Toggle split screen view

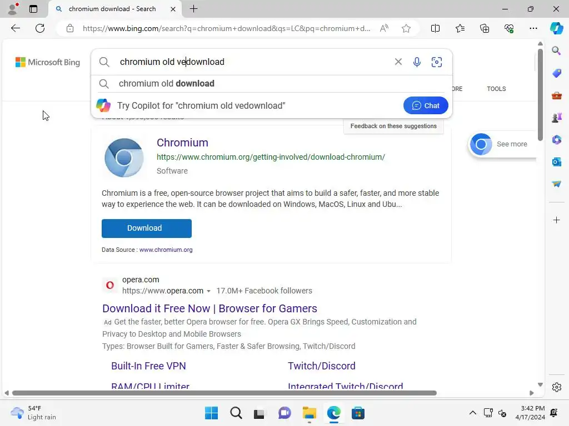[435, 28]
